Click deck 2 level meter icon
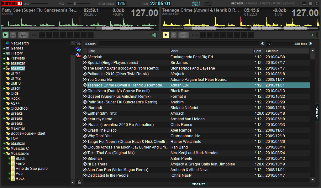321x188 pixels. tap(314, 35)
